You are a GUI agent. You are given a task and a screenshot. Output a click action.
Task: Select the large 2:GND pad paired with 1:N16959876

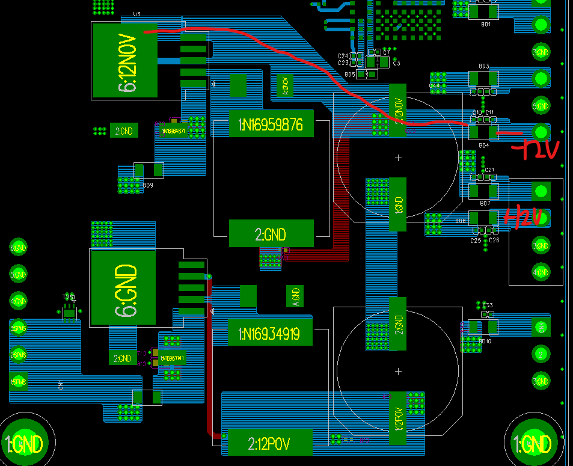[271, 233]
